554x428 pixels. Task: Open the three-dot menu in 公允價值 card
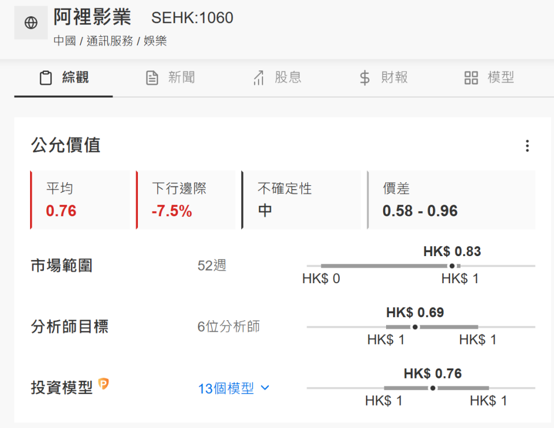tap(527, 146)
